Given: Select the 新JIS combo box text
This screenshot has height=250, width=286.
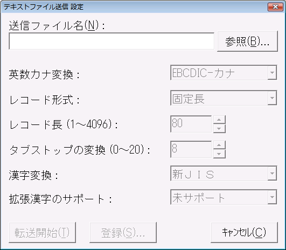Looking at the screenshot, I should [x=193, y=173].
